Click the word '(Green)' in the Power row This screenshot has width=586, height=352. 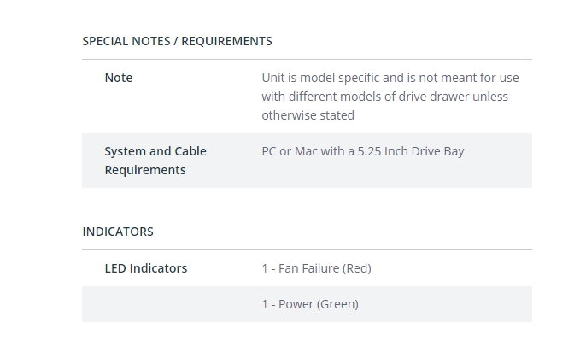337,304
